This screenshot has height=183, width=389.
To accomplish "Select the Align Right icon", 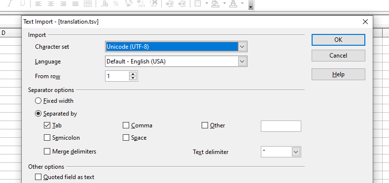I will [x=63, y=3].
